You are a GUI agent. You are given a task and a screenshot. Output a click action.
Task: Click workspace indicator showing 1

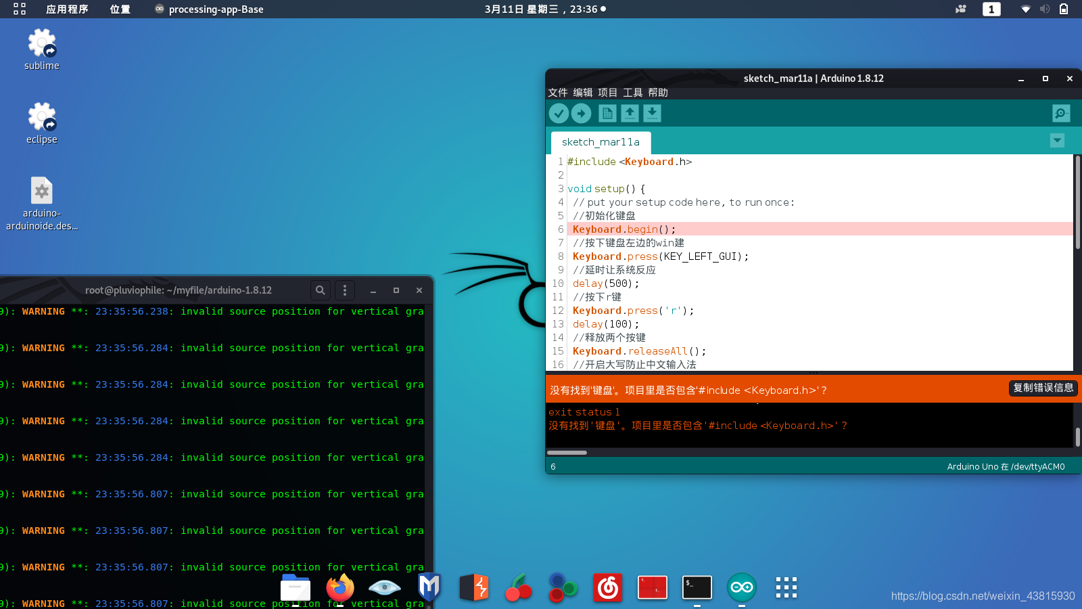click(991, 9)
